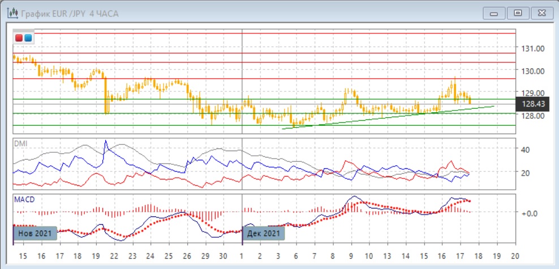Click the red square icon on chart
The height and width of the screenshot is (269, 559).
click(19, 38)
